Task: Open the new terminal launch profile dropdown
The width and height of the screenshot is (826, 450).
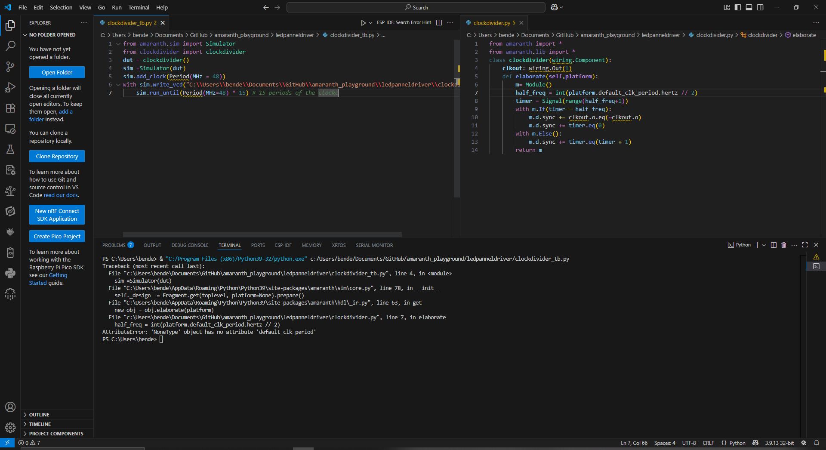Action: [764, 245]
